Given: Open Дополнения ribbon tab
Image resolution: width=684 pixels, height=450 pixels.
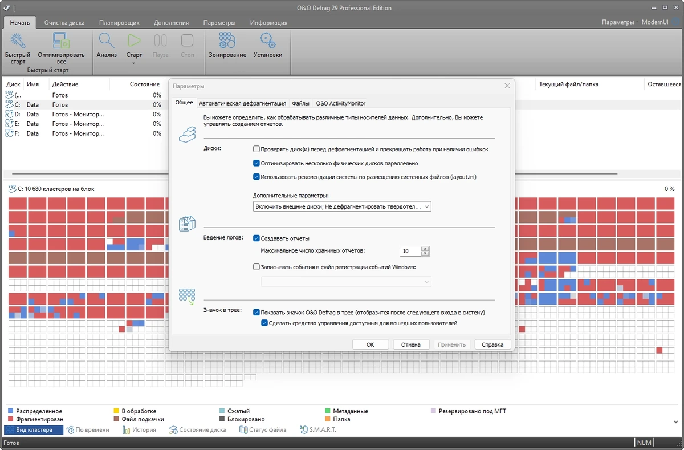Looking at the screenshot, I should (x=171, y=23).
